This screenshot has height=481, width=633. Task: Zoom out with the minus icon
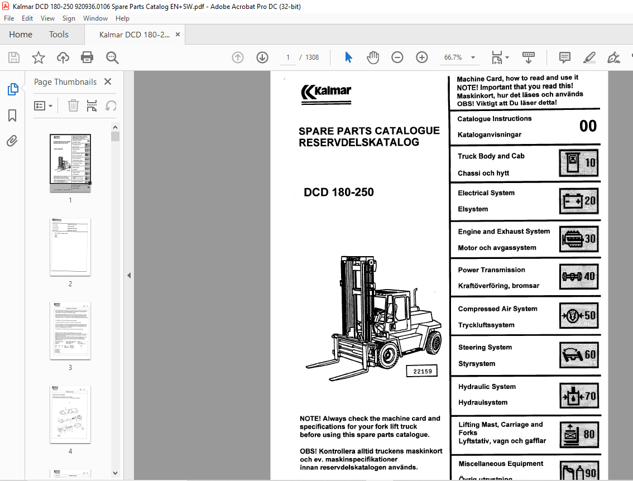(397, 57)
